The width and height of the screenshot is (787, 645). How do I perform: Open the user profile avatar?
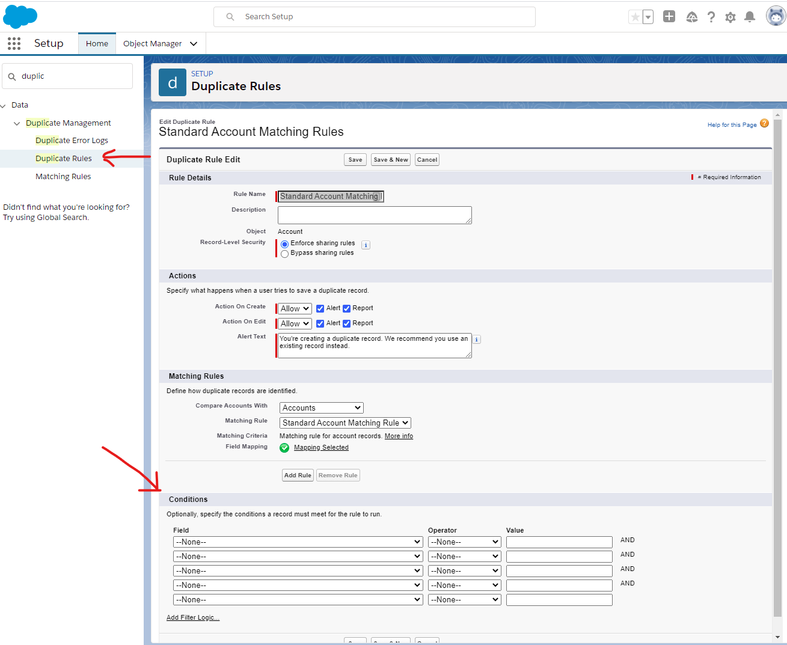tap(776, 16)
